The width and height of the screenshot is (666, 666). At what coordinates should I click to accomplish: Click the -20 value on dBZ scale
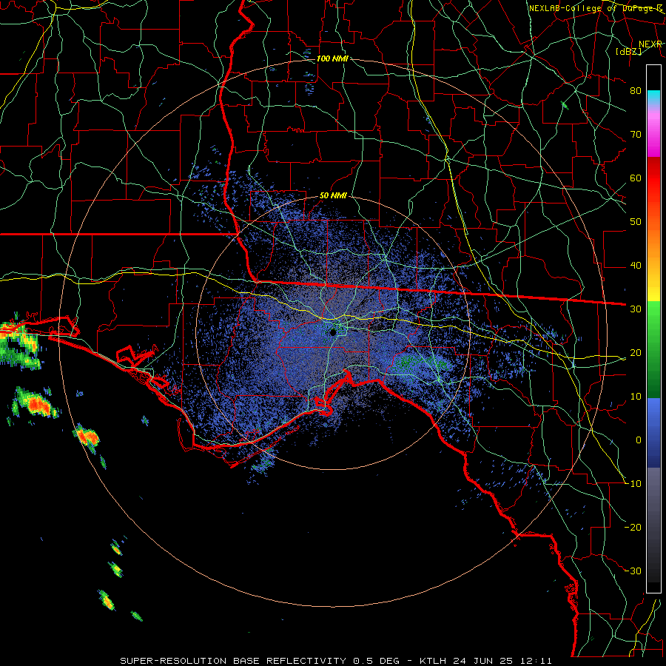633,528
